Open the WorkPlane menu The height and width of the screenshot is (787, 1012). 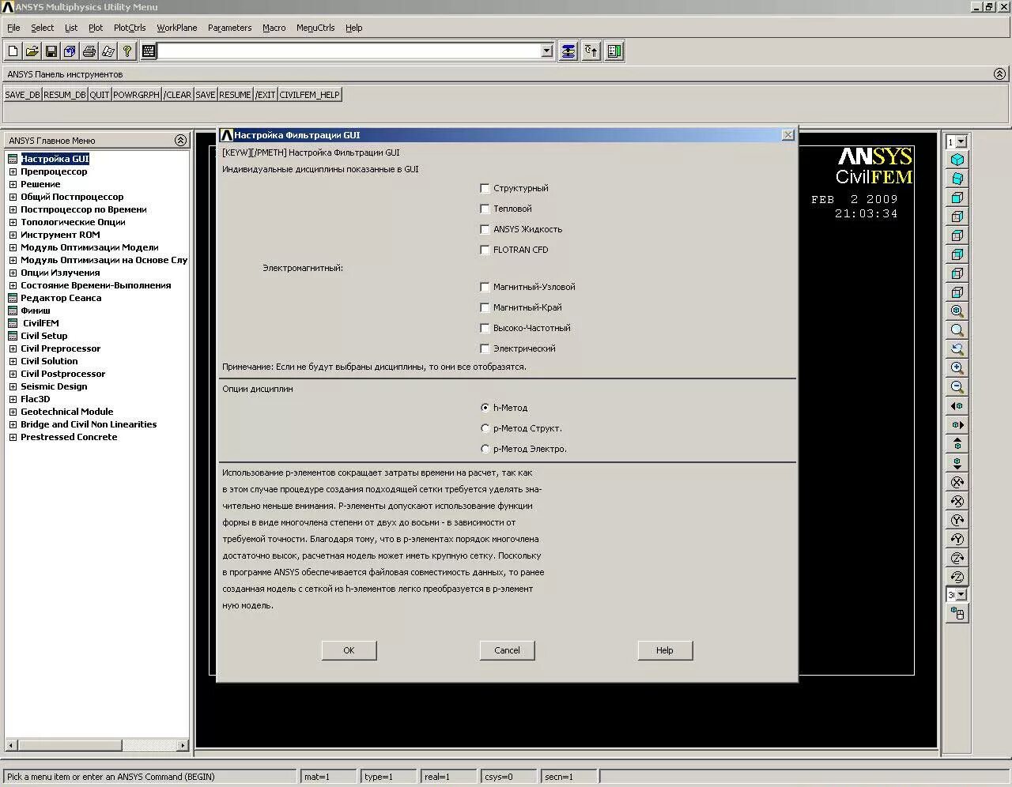coord(176,28)
